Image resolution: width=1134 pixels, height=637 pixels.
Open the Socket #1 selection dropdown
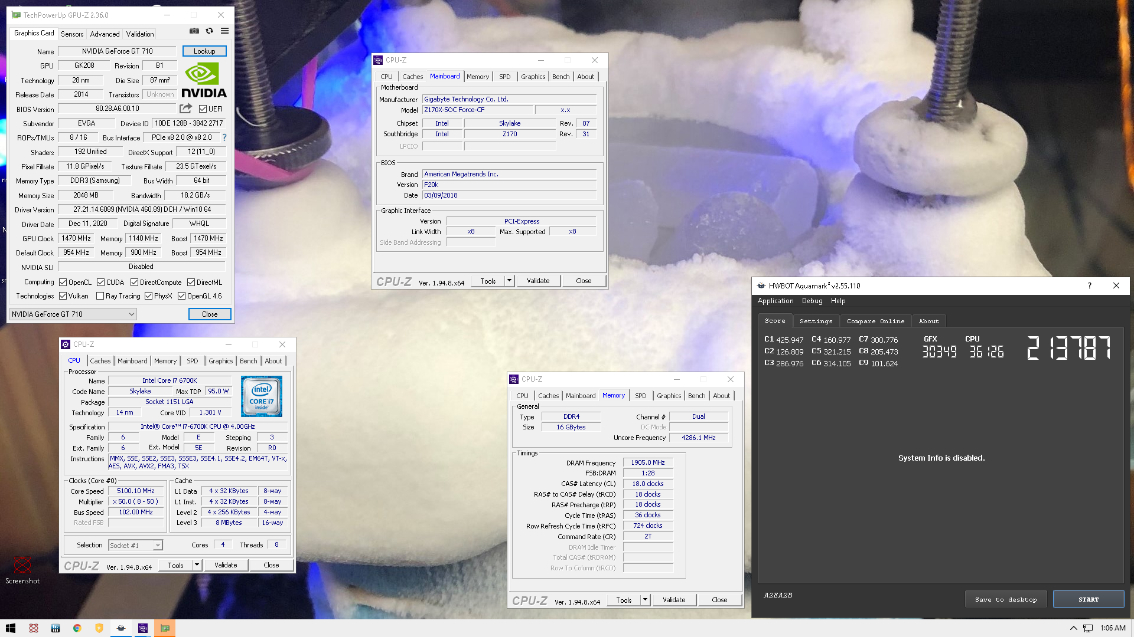(x=135, y=546)
